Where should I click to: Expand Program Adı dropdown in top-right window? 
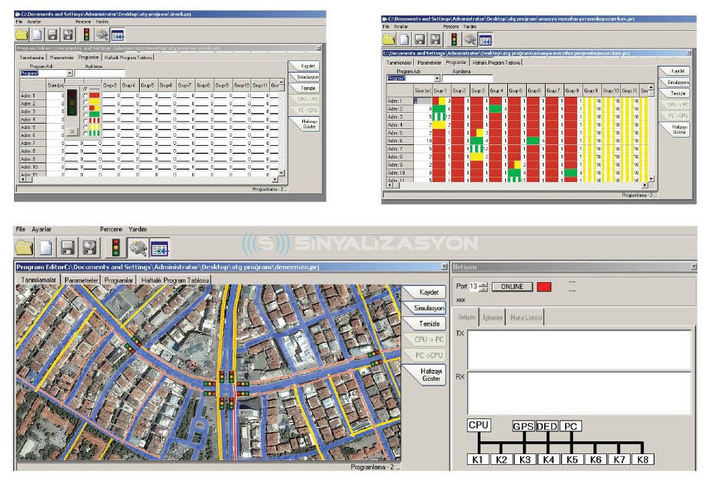click(x=437, y=79)
